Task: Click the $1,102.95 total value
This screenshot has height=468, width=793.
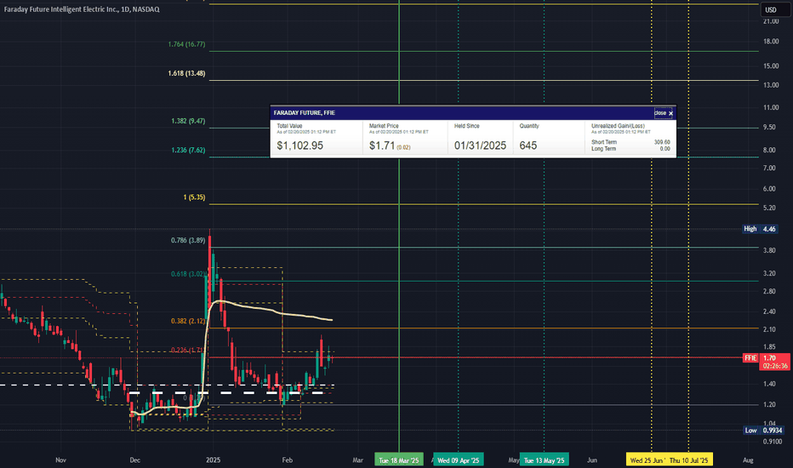Action: (300, 146)
